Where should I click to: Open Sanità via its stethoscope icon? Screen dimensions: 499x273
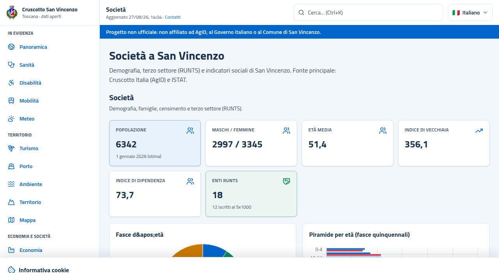point(11,65)
